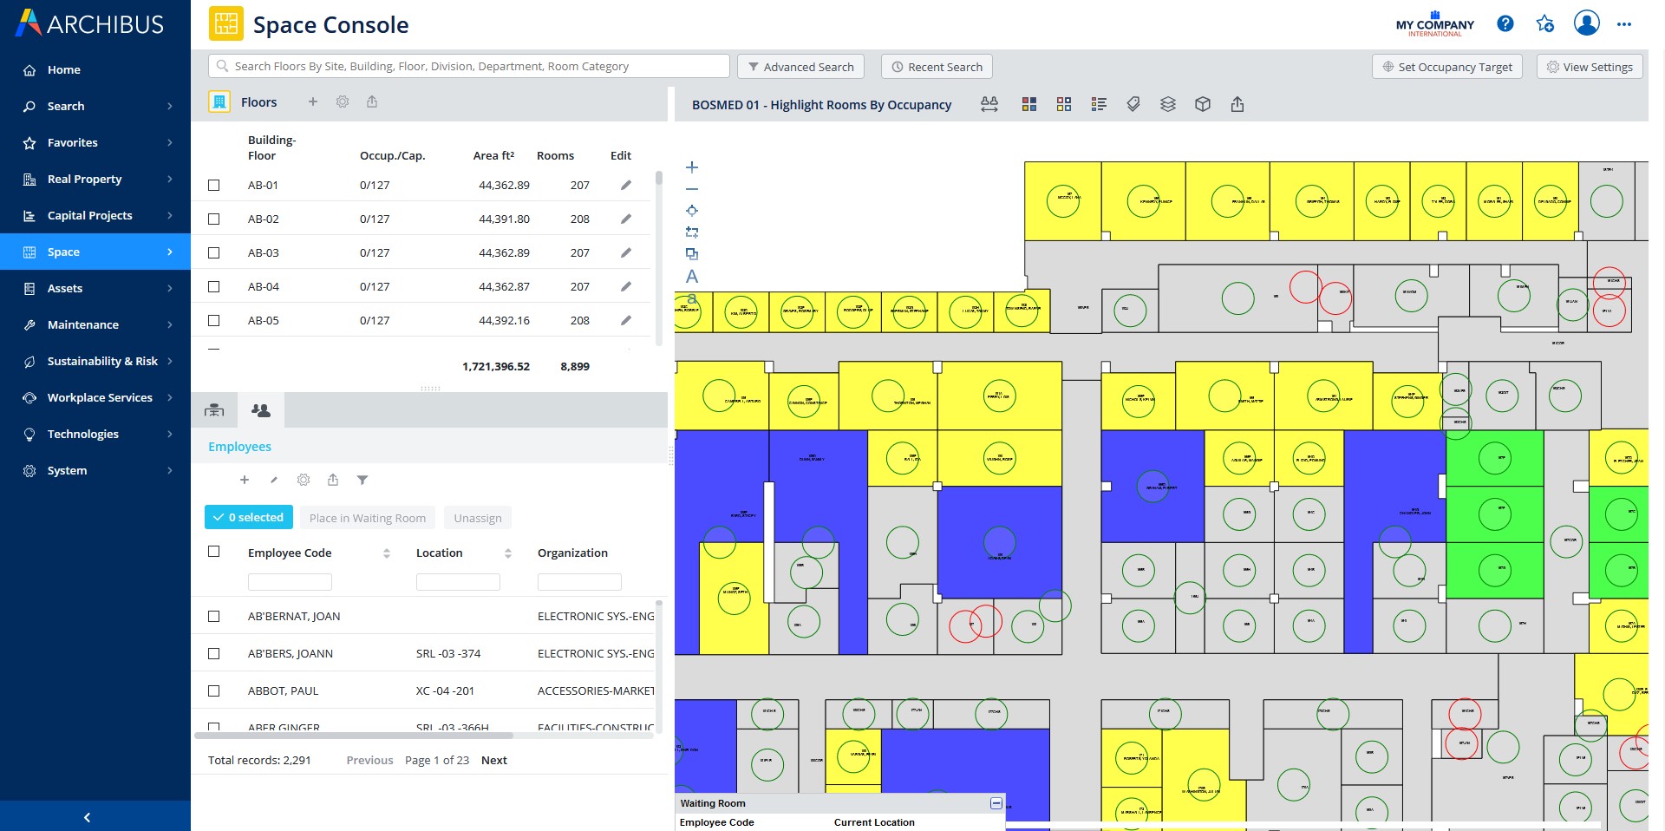Tick the AB-05 floor checkbox

pos(214,320)
